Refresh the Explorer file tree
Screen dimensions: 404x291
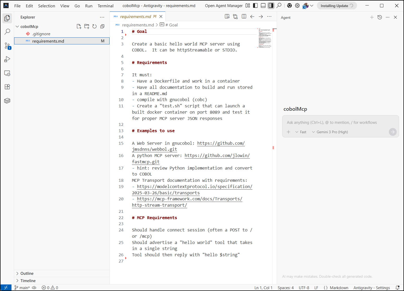tap(94, 26)
